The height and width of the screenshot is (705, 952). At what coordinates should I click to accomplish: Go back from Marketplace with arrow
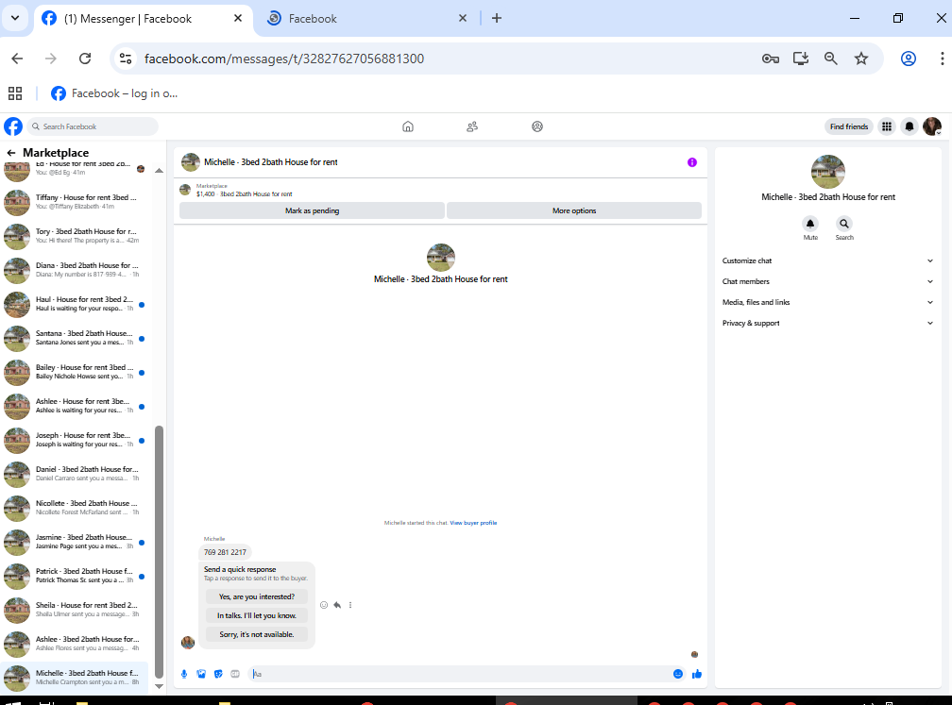click(x=11, y=153)
